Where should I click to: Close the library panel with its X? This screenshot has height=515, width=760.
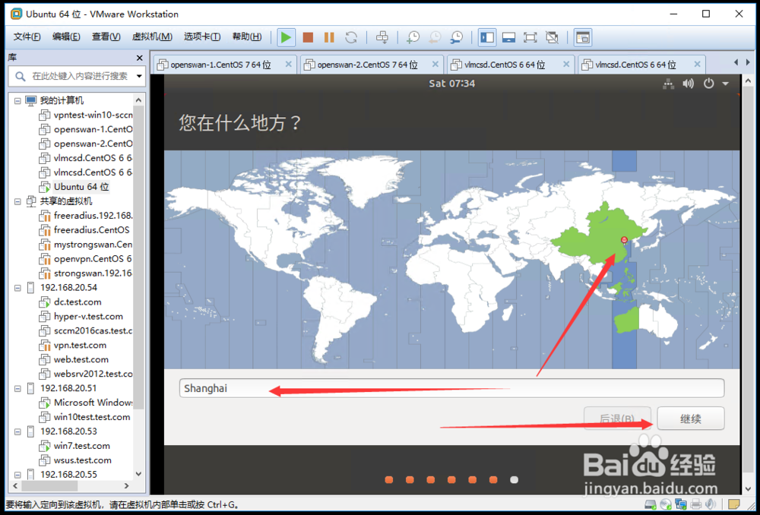[140, 58]
